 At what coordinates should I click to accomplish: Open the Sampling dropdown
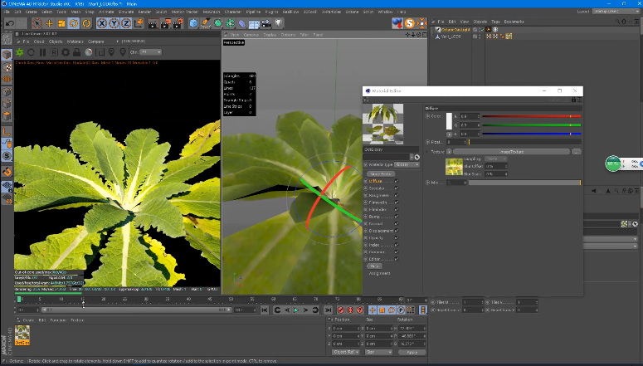point(496,159)
